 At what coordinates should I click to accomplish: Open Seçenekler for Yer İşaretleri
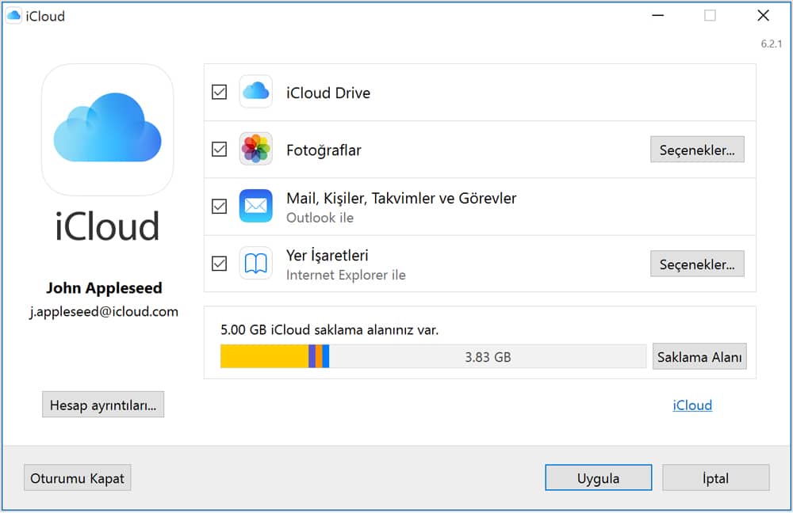pos(697,263)
